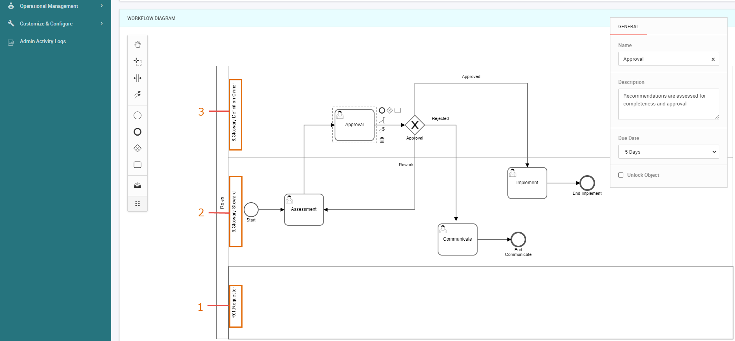Pick the task rectangle shape from palette

[x=138, y=165]
